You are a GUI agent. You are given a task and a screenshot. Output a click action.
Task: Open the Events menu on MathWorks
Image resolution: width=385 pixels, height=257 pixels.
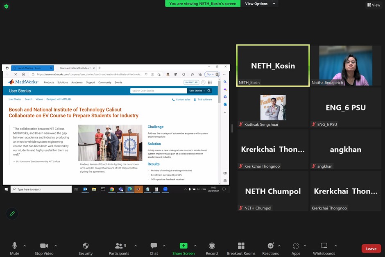click(118, 82)
